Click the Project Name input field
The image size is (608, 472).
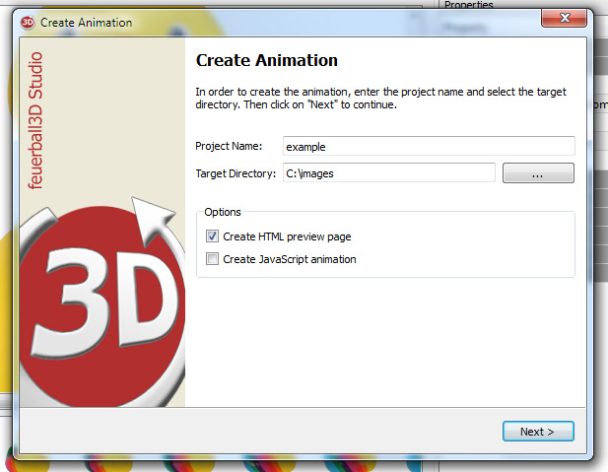(x=429, y=146)
